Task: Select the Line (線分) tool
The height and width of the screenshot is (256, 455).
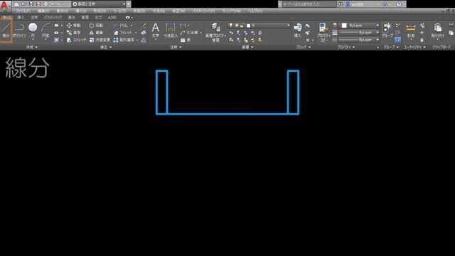Action: pyautogui.click(x=6, y=31)
